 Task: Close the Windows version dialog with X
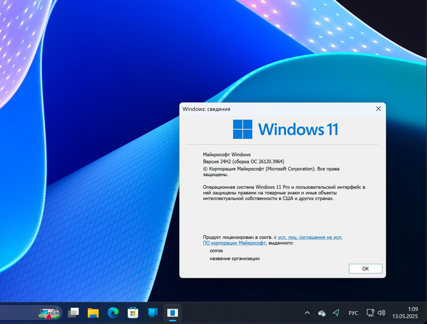(x=378, y=109)
